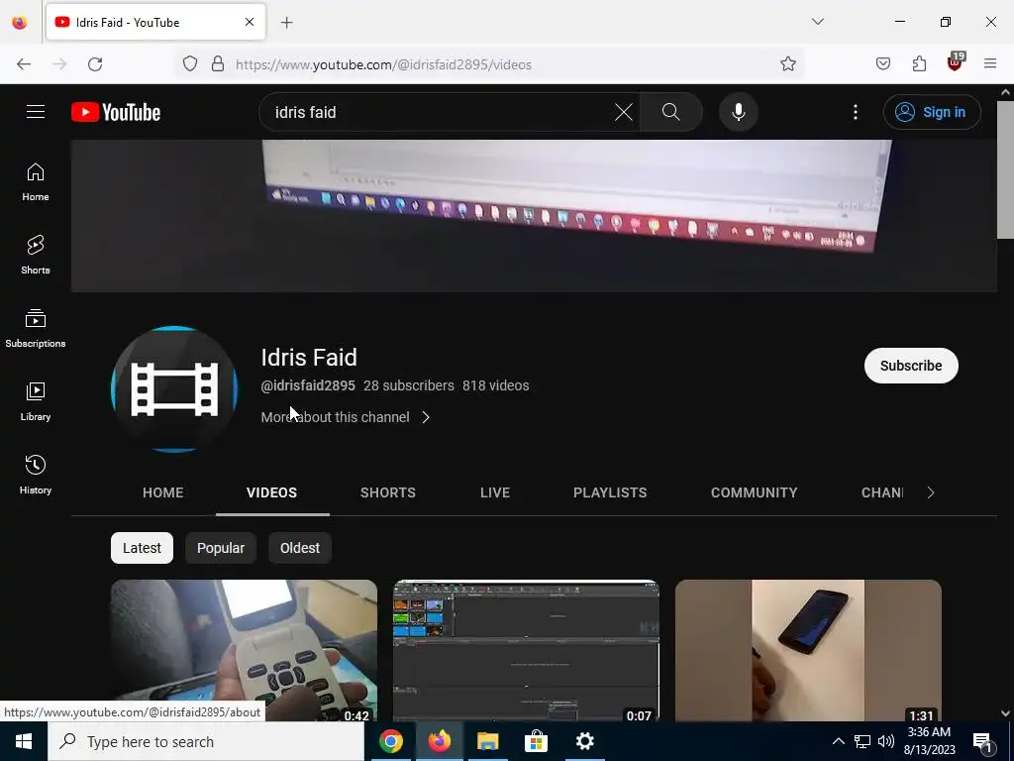Image resolution: width=1014 pixels, height=761 pixels.
Task: Open the smartphone video thumbnail 1:31
Action: pos(808,650)
